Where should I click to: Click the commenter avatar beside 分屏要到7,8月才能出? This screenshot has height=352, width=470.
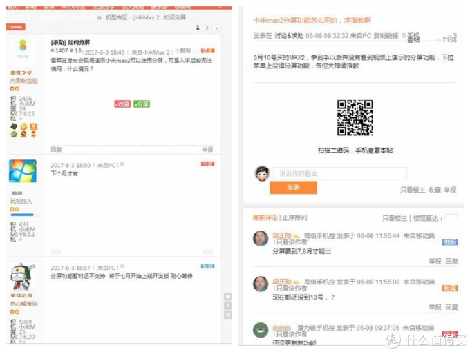(x=261, y=238)
